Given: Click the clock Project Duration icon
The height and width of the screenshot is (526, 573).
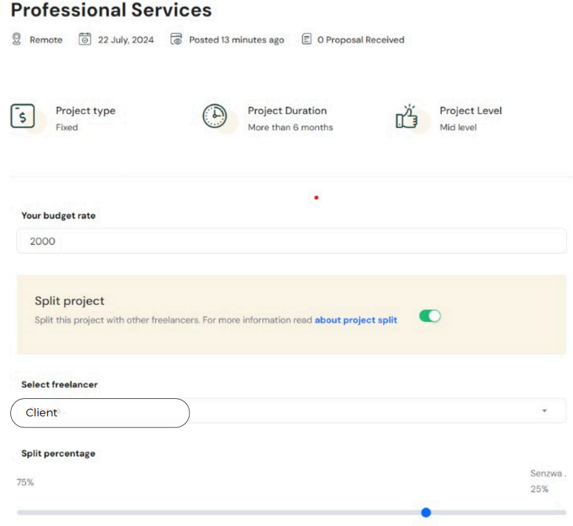Looking at the screenshot, I should click(215, 116).
